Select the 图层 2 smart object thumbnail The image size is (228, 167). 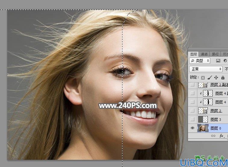click(x=203, y=111)
